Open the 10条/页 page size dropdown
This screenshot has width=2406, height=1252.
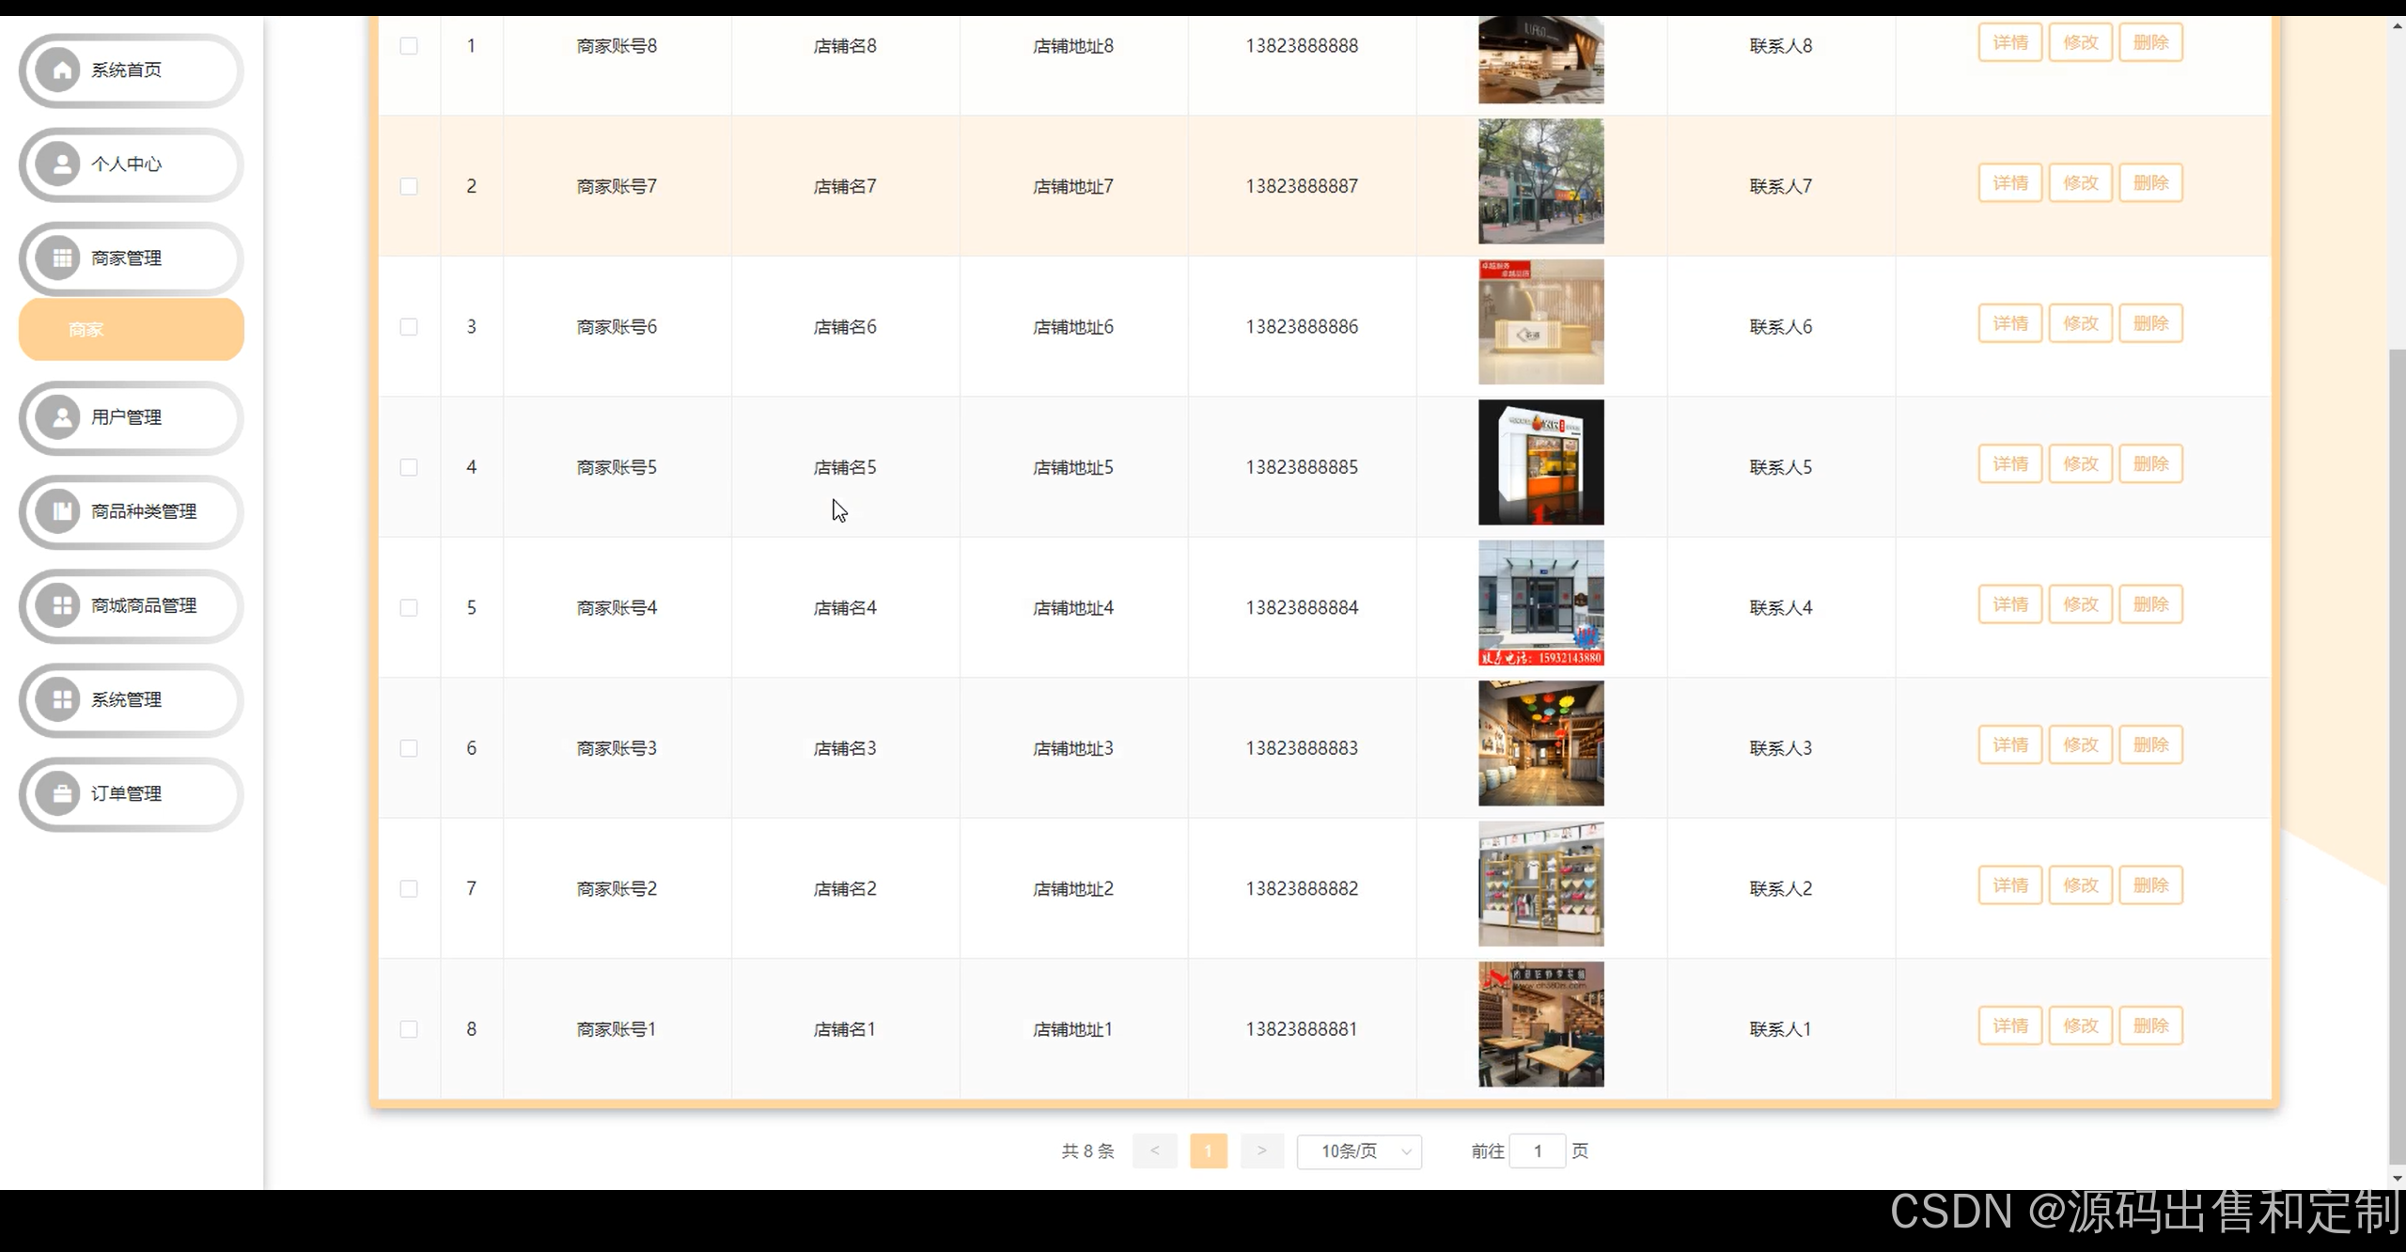coord(1359,1151)
